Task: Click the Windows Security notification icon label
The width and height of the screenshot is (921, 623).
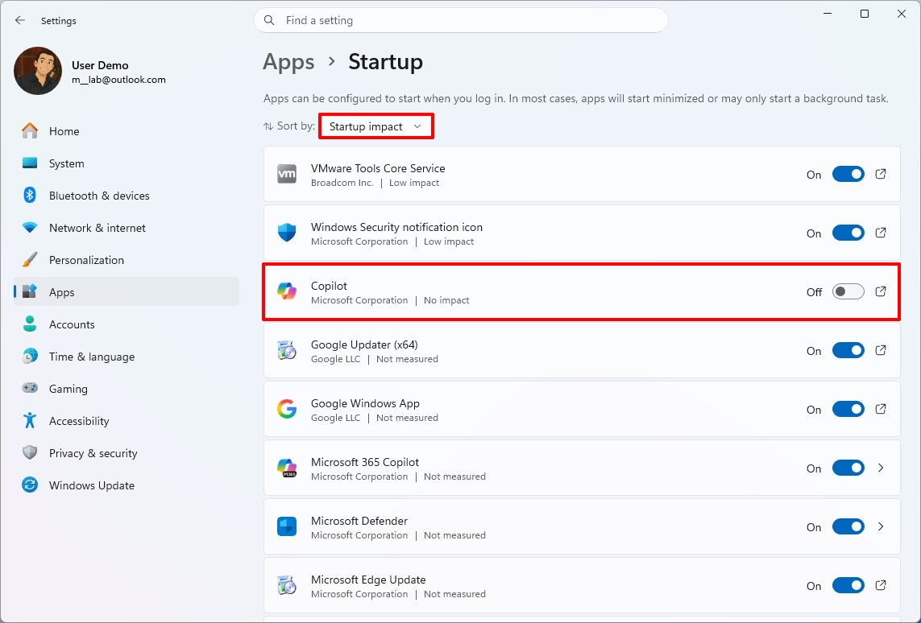Action: pos(396,227)
